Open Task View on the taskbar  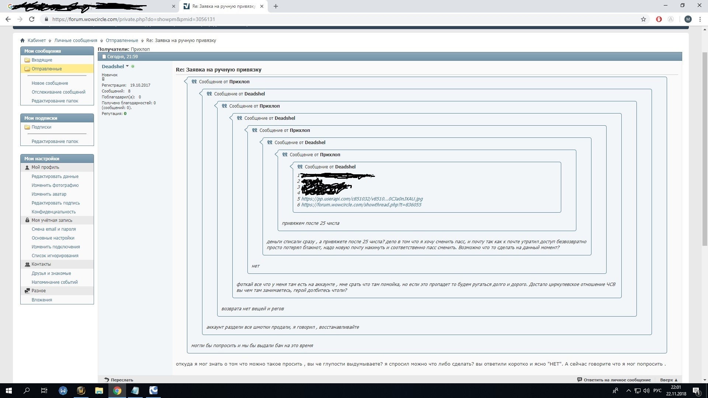(x=44, y=391)
